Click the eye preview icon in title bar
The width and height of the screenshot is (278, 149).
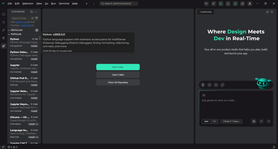pyautogui.click(x=206, y=4)
